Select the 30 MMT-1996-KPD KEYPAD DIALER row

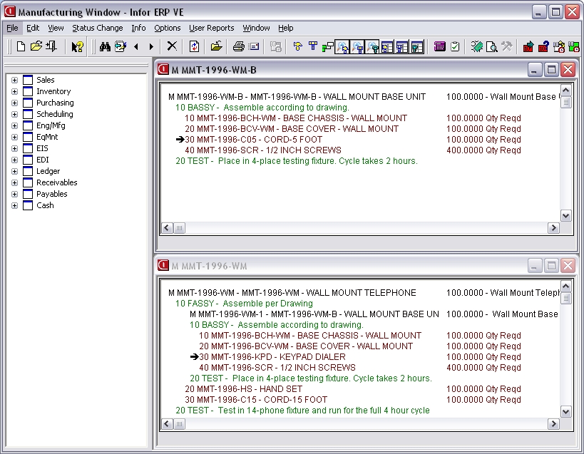tap(272, 357)
